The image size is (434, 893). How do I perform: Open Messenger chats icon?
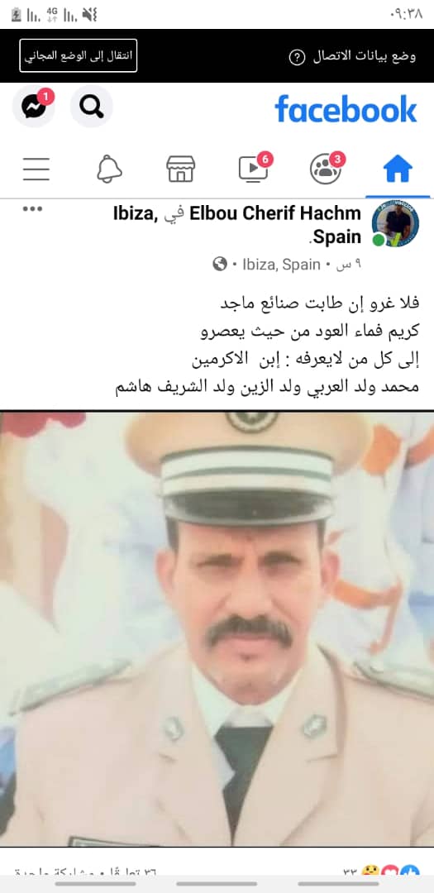coord(34,107)
